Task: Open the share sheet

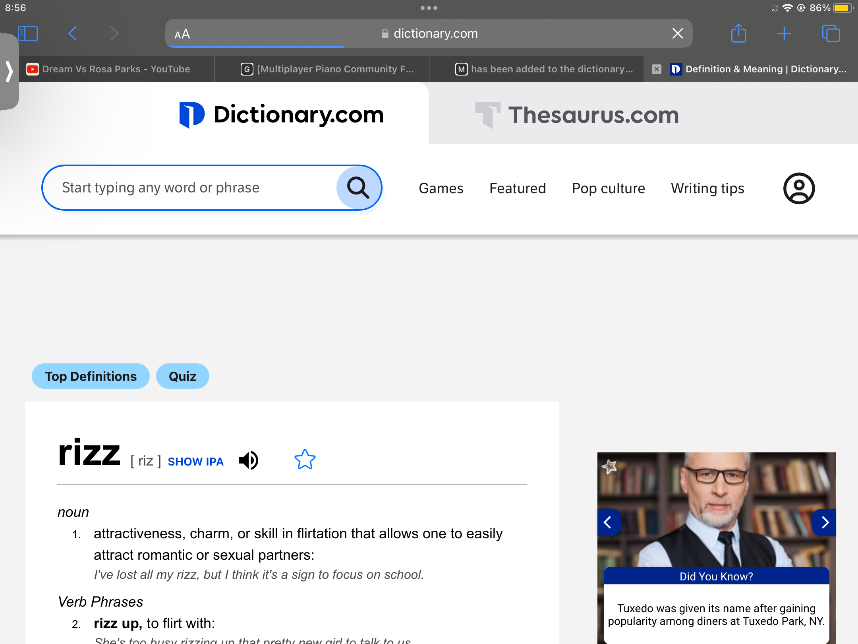Action: 739,33
